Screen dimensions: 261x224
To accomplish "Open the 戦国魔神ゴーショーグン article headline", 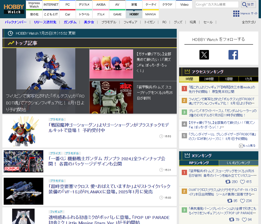I will (109, 127).
